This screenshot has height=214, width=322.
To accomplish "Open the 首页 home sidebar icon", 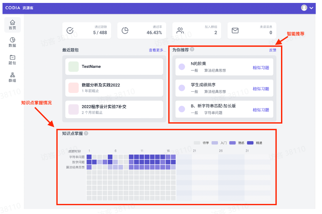I will tap(12, 24).
